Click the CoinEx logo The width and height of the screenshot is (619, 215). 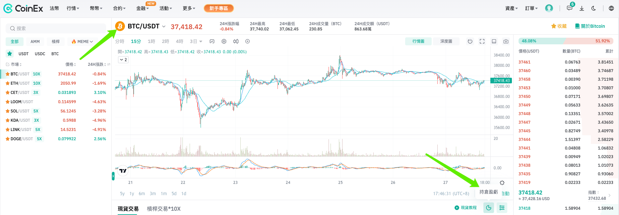(23, 8)
